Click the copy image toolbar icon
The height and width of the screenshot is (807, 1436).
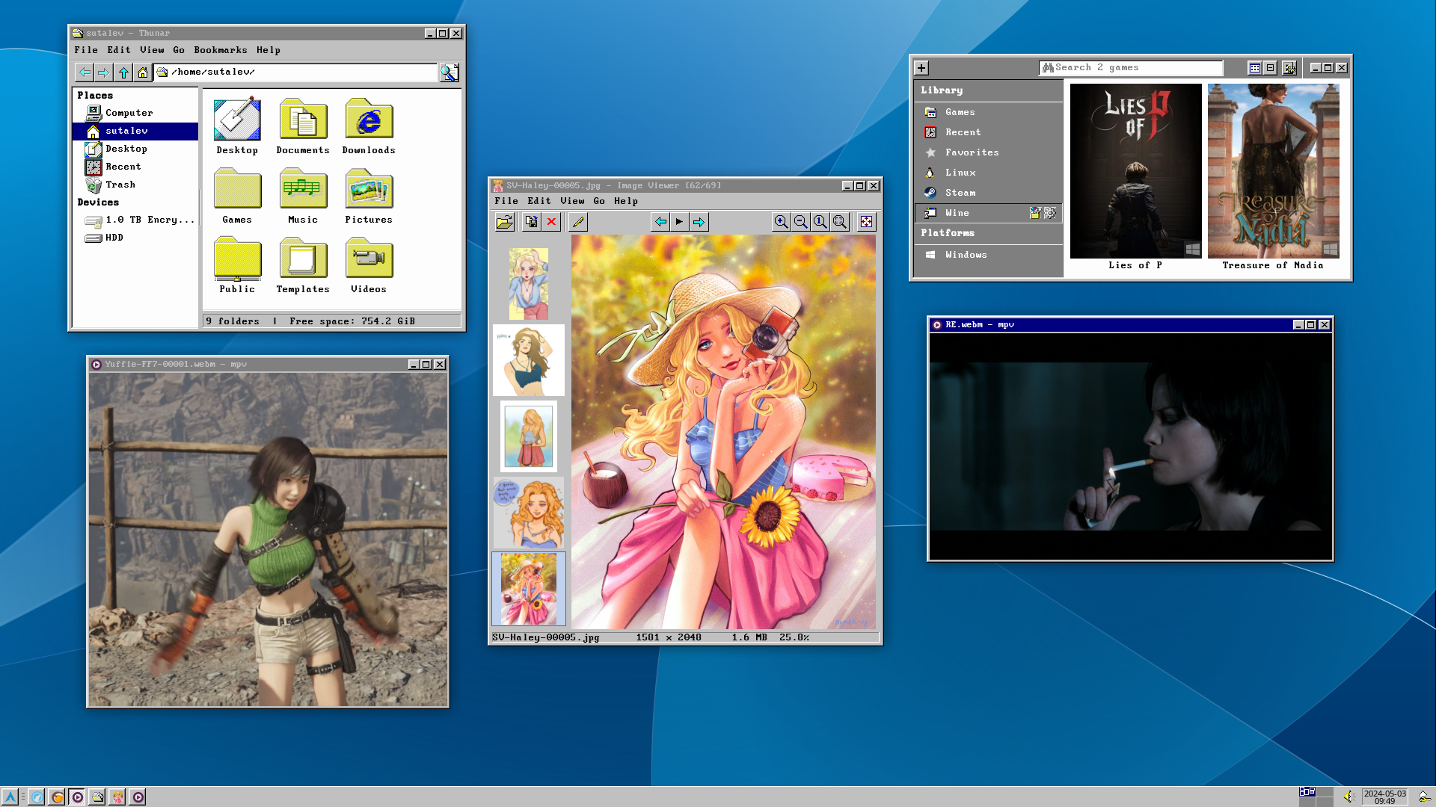coord(532,222)
